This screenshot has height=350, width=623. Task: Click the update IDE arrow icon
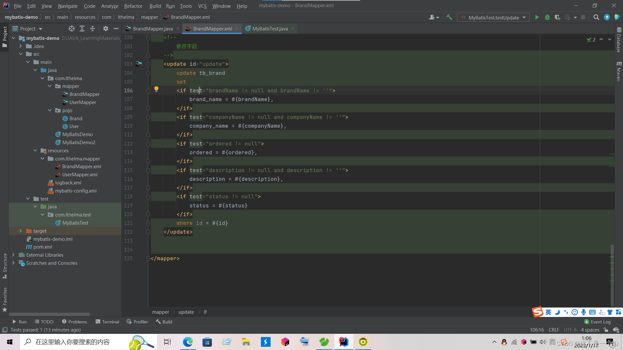pos(607,17)
